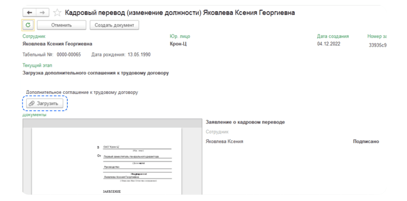Click Яковлева Ксения in signers list
407x201 pixels.
224,142
